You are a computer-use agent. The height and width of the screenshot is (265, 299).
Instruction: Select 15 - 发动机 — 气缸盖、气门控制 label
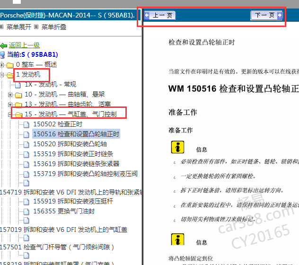click(71, 114)
